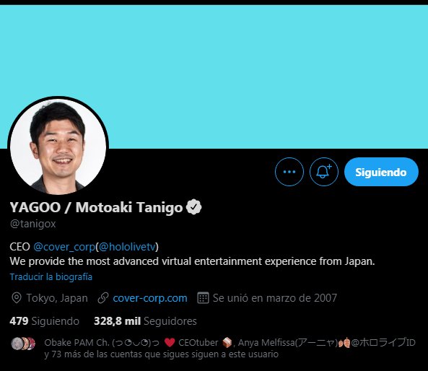This screenshot has height=371, width=428.
Task: Toggle the Siguiendo follow button
Action: pyautogui.click(x=381, y=172)
